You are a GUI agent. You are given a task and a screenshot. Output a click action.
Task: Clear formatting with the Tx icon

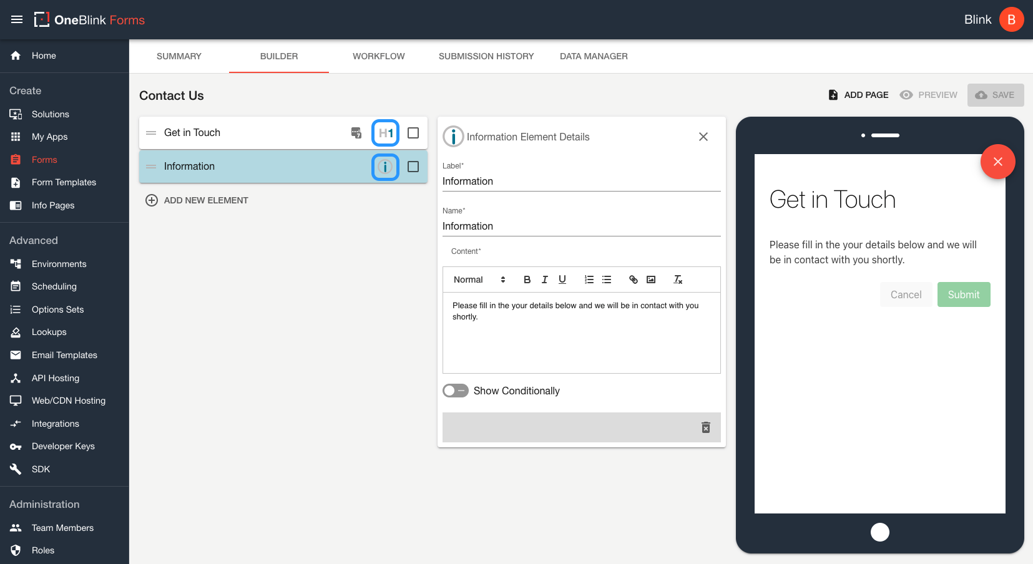coord(677,279)
